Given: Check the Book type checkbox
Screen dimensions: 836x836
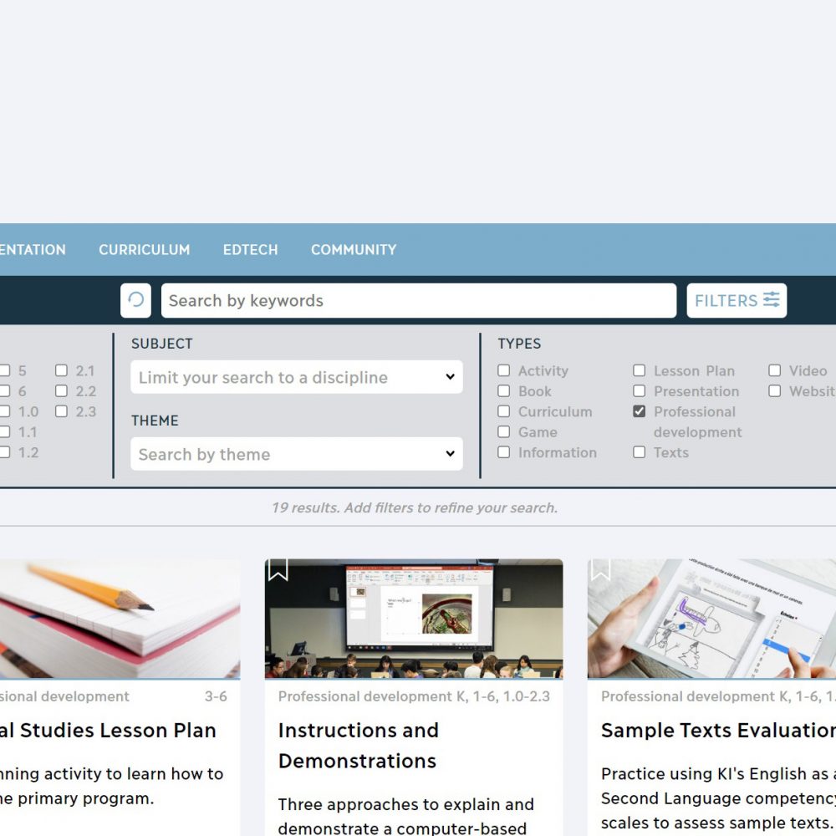Looking at the screenshot, I should tap(503, 390).
